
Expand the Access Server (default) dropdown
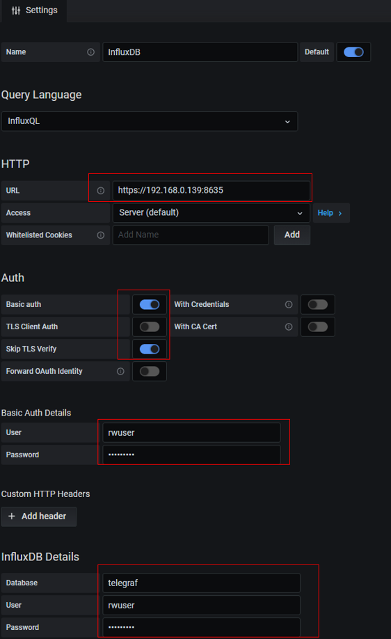pyautogui.click(x=212, y=213)
